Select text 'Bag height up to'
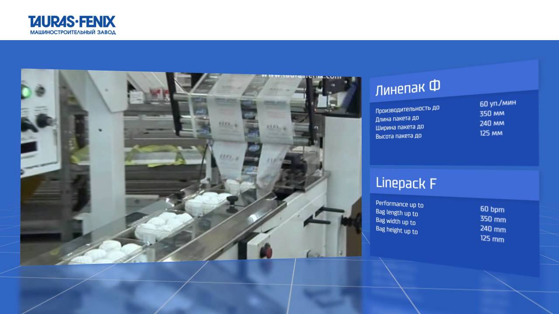This screenshot has width=559, height=314. click(x=397, y=230)
